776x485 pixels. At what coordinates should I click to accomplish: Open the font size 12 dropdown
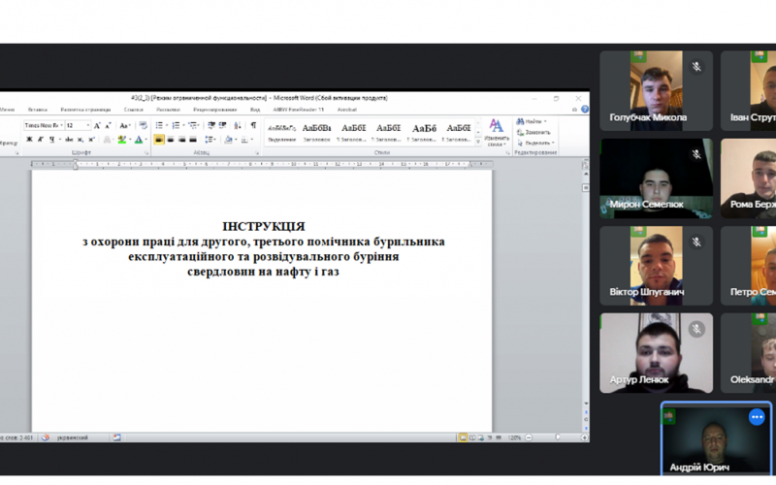point(88,126)
